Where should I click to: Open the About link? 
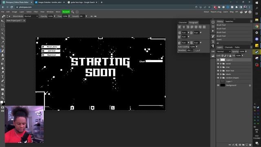coord(206,12)
